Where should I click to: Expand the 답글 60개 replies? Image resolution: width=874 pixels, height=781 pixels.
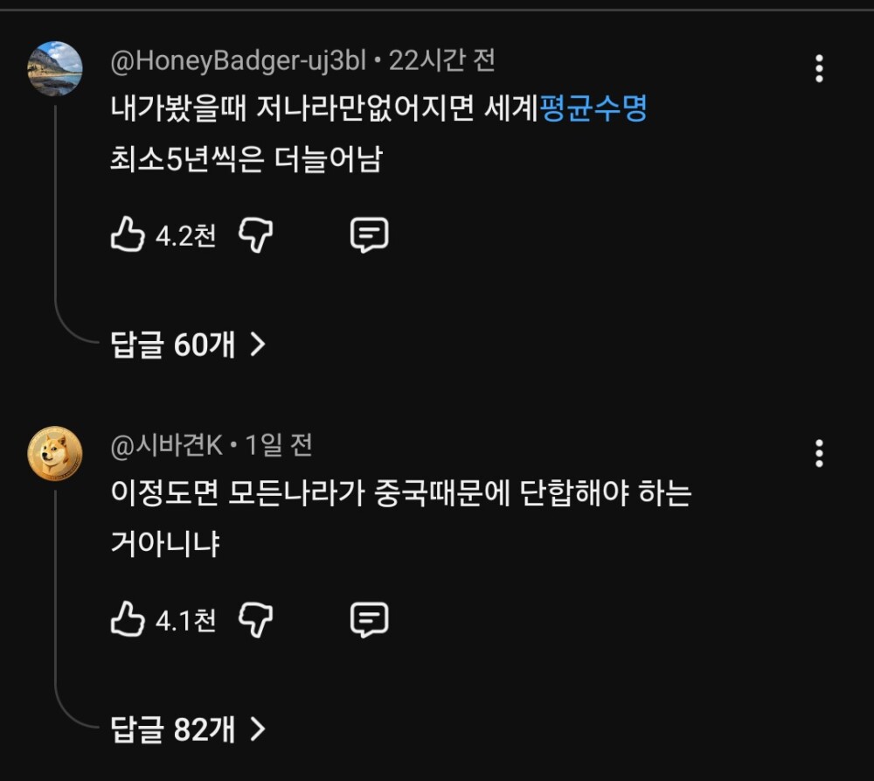[173, 345]
